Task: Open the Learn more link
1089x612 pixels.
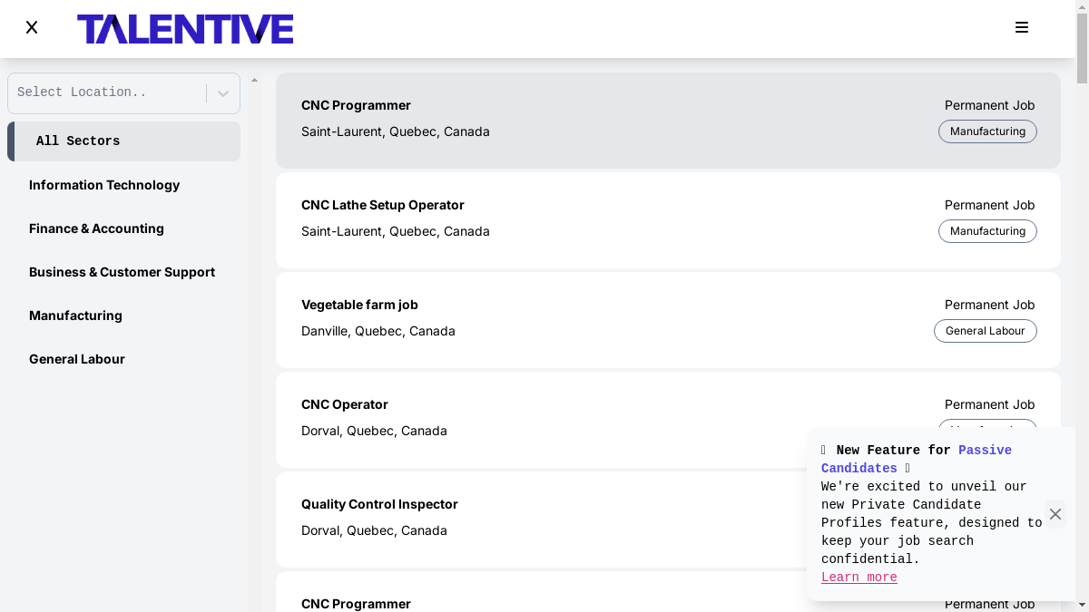Action: tap(858, 578)
